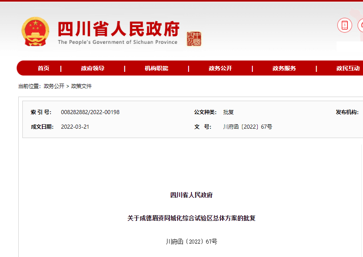
Task: Open the 政府领导 menu item
Action: 93,68
